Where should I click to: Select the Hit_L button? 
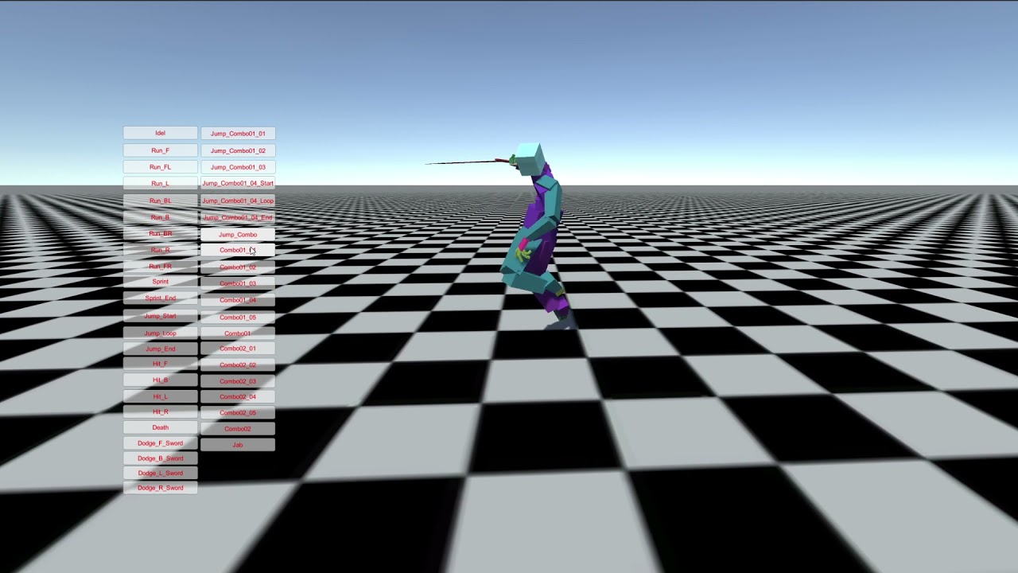160,396
